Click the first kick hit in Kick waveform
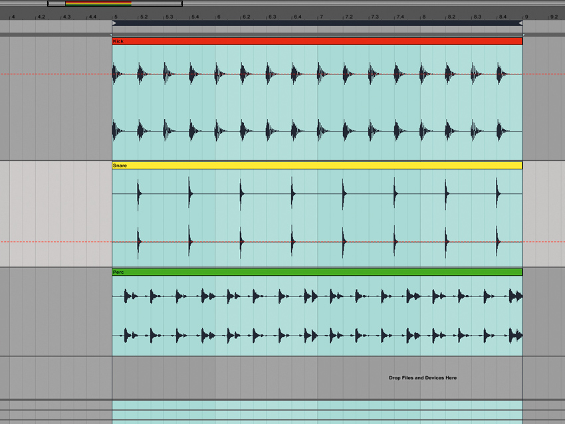Image resolution: width=565 pixels, height=424 pixels. (x=116, y=74)
